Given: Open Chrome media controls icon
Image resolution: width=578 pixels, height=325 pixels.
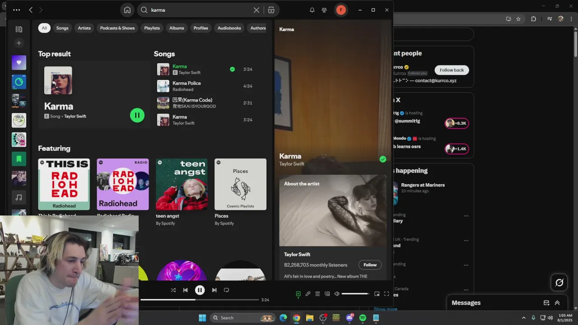Looking at the screenshot, I should click(x=550, y=19).
